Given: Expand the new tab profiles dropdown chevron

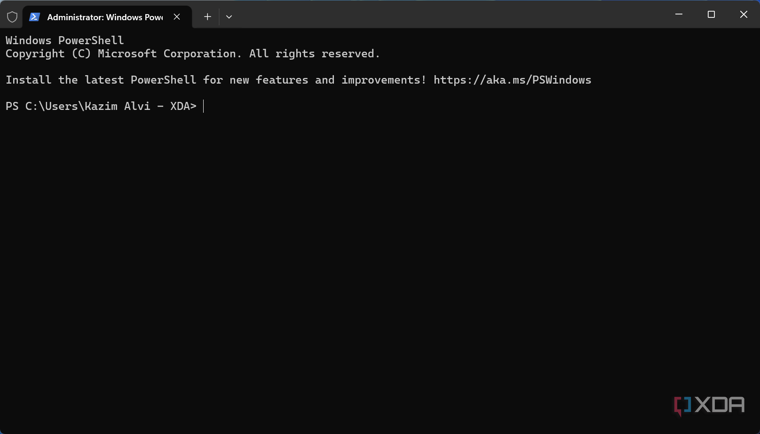Looking at the screenshot, I should [x=229, y=17].
